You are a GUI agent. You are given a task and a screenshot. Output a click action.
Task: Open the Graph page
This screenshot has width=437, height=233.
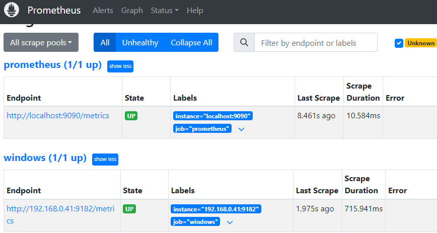[x=132, y=10]
